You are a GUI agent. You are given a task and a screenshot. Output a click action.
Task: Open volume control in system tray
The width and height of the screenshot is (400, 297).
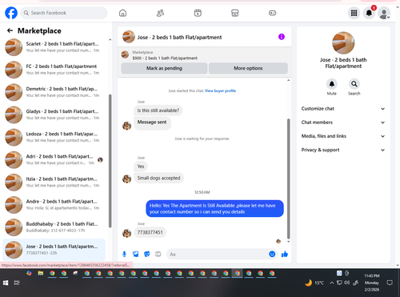(x=346, y=283)
